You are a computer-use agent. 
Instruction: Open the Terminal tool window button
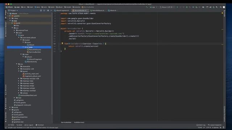pos(40,125)
